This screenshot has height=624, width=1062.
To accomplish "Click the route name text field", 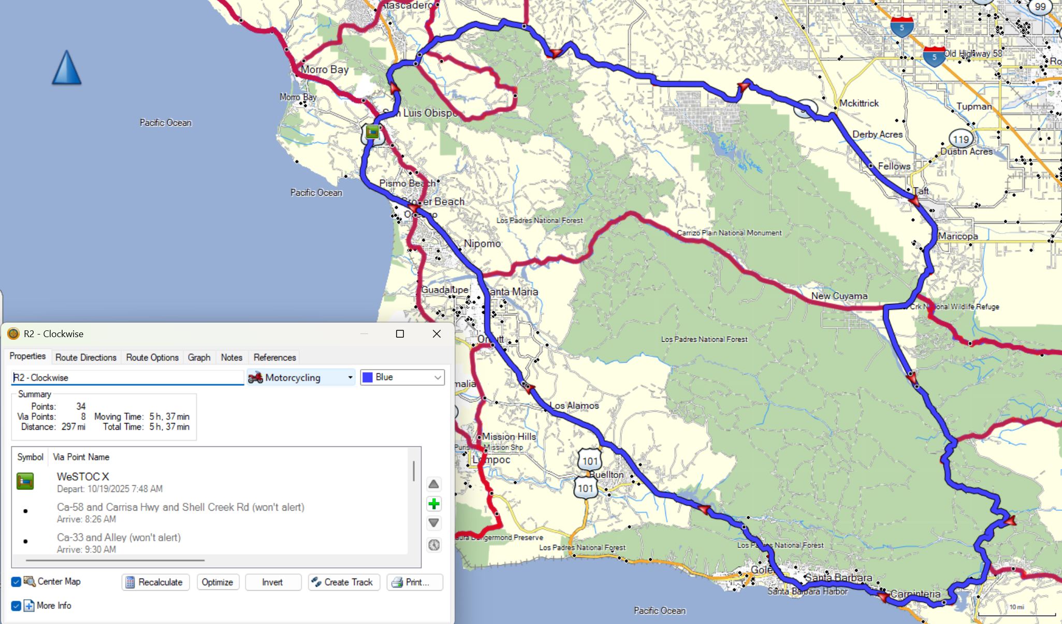I will point(127,378).
